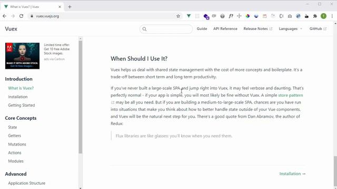
Task: Open the extensions puzzle piece menu
Action: 315,16
